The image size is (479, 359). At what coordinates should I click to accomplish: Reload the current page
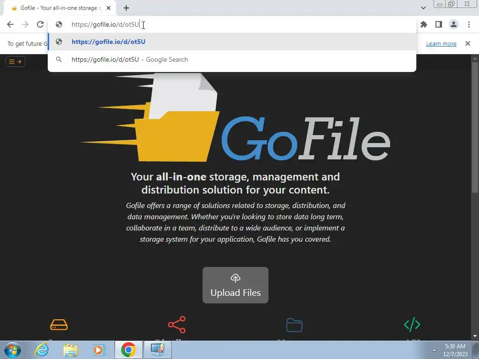tap(40, 24)
